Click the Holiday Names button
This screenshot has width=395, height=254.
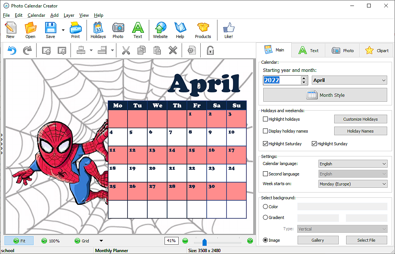click(360, 131)
